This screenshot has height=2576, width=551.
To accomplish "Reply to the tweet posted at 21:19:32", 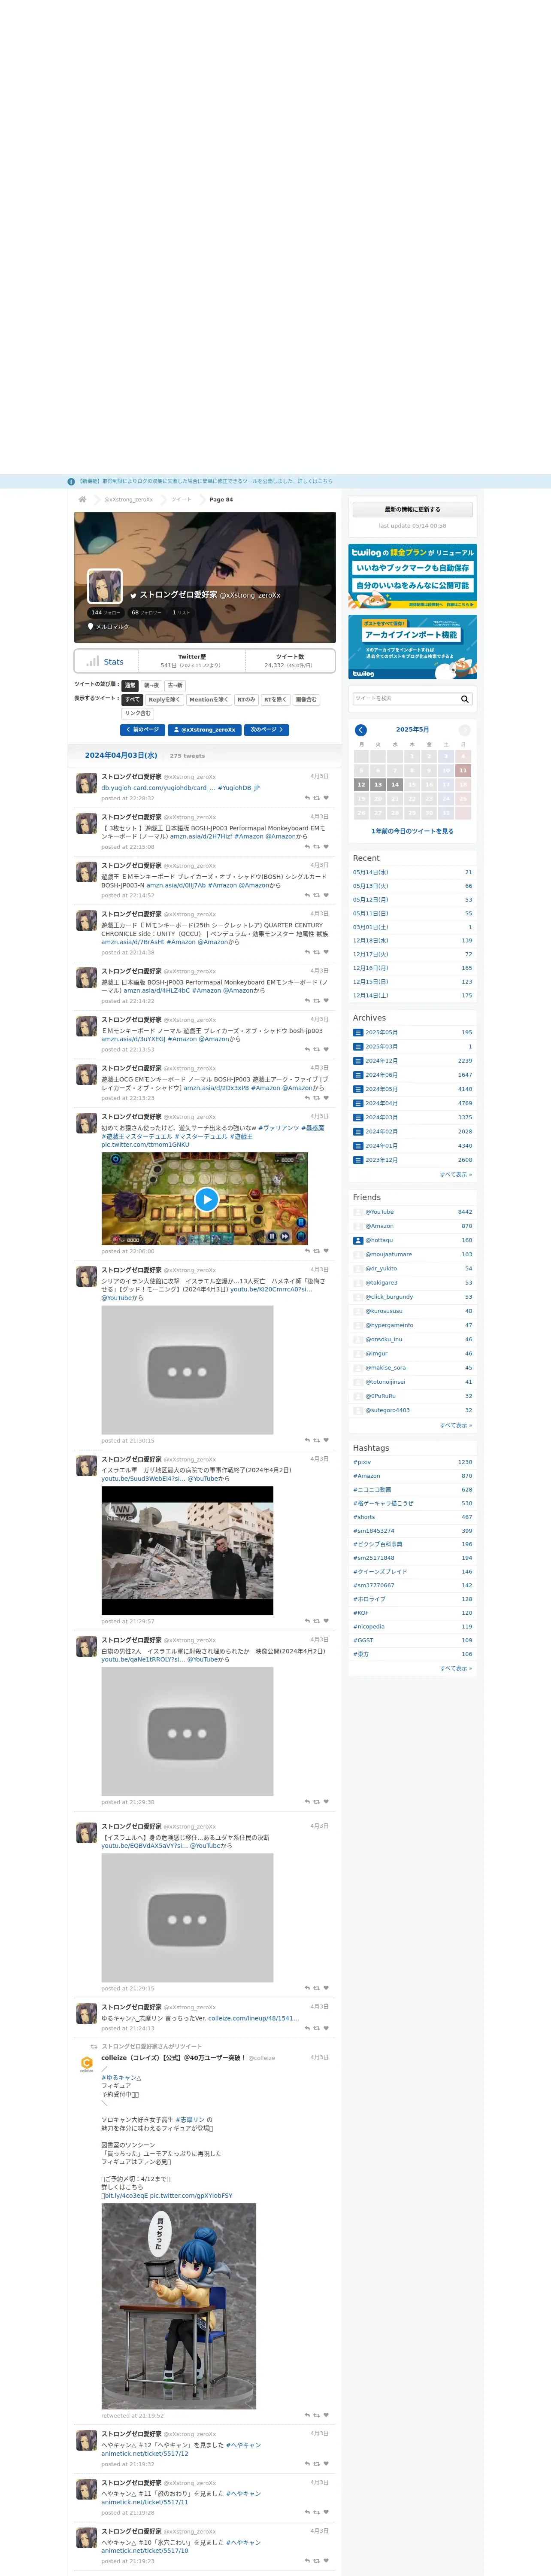I will tap(307, 2464).
